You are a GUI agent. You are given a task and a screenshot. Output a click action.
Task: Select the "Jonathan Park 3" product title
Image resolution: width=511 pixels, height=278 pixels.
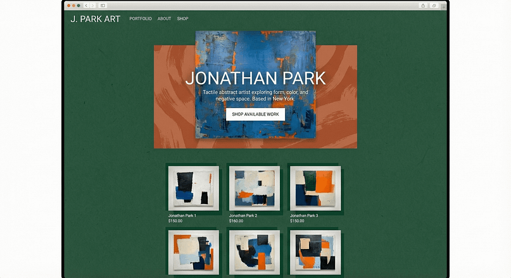coord(304,215)
